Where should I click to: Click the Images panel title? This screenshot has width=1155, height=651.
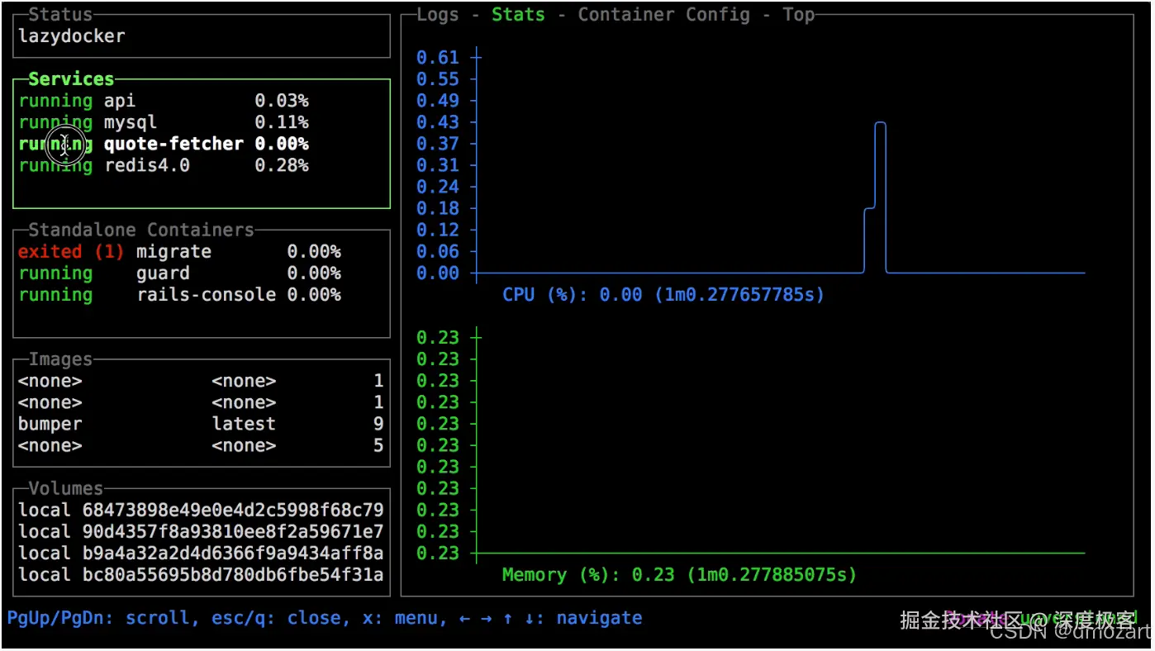[x=60, y=359]
